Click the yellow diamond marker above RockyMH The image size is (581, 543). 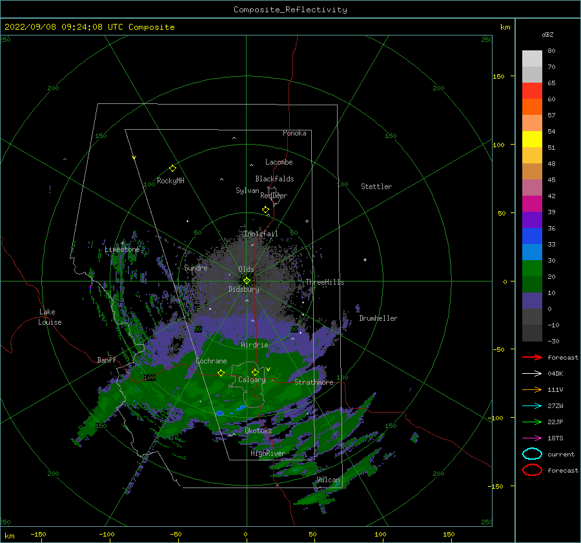[x=172, y=169]
